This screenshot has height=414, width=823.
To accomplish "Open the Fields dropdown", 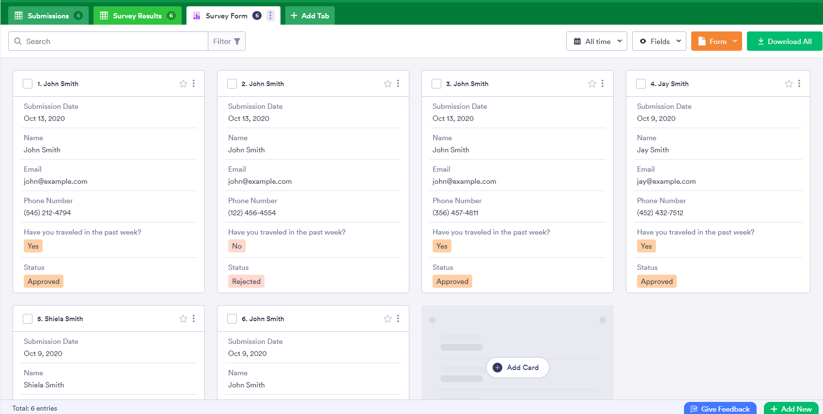I will click(659, 42).
